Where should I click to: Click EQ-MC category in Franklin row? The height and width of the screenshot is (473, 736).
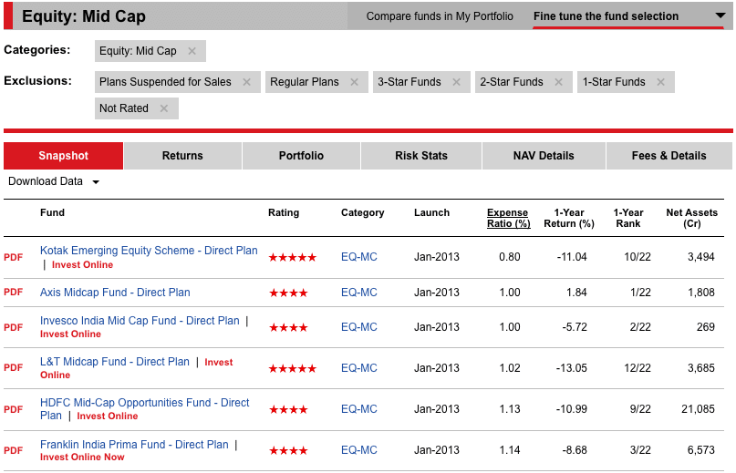coord(359,450)
